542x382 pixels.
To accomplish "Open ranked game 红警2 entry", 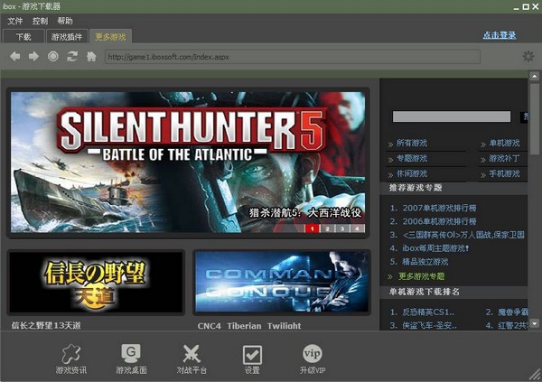I will point(512,325).
